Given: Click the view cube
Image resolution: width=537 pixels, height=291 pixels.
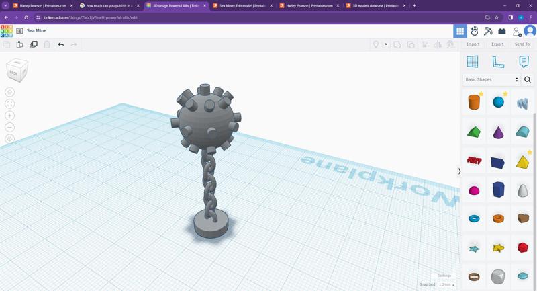Looking at the screenshot, I should (17, 71).
